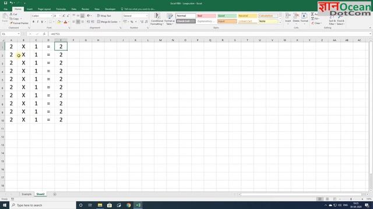This screenshot has height=209, width=373.
Task: Increase the font size
Action: tap(64, 16)
